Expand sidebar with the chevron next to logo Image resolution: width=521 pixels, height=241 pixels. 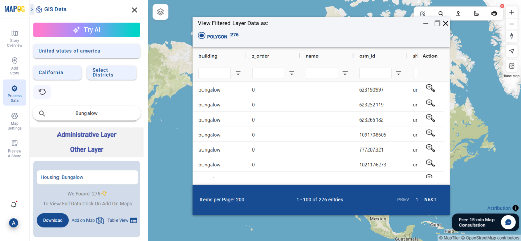[32, 9]
